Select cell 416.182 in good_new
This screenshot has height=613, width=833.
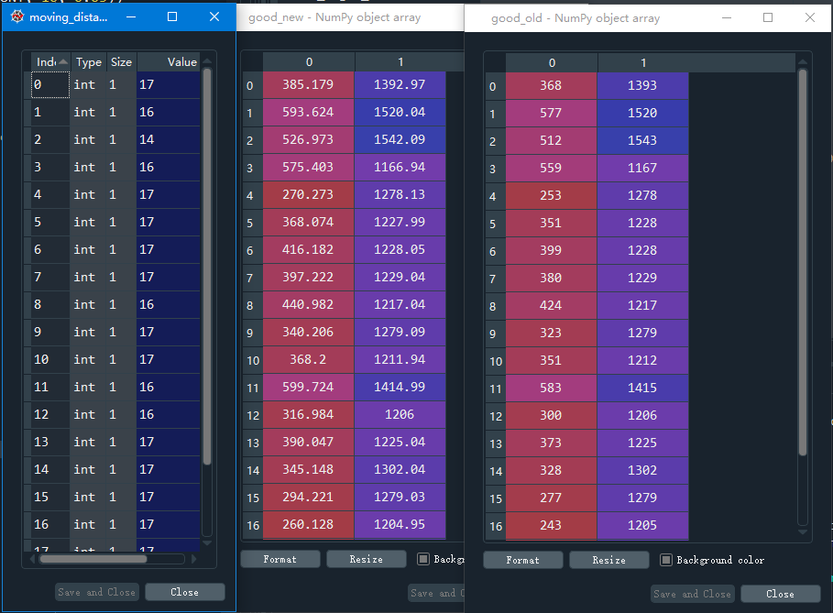coord(308,249)
